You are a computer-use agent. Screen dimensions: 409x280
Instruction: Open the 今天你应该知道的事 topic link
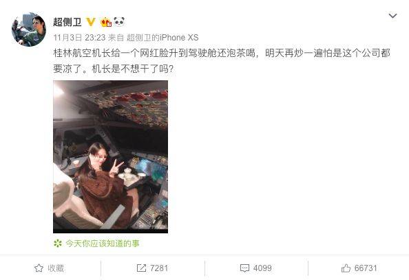(102, 244)
